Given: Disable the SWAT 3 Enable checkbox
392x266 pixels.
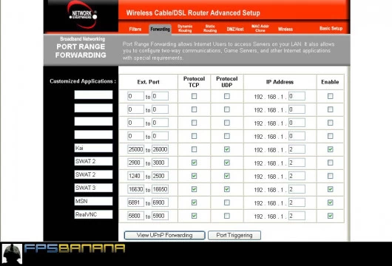Looking at the screenshot, I should pyautogui.click(x=331, y=189).
